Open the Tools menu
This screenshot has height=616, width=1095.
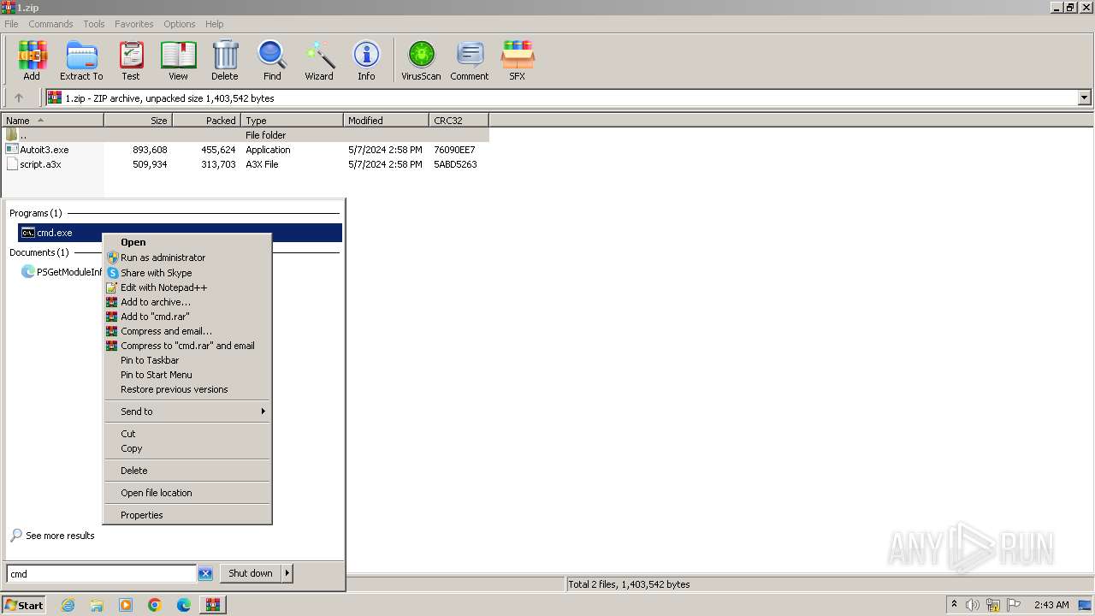point(94,24)
